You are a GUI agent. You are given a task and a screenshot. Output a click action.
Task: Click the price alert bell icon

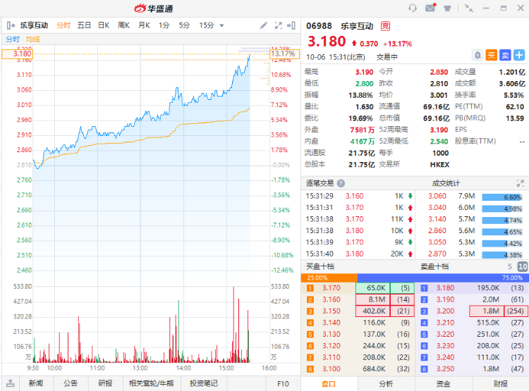pyautogui.click(x=478, y=55)
